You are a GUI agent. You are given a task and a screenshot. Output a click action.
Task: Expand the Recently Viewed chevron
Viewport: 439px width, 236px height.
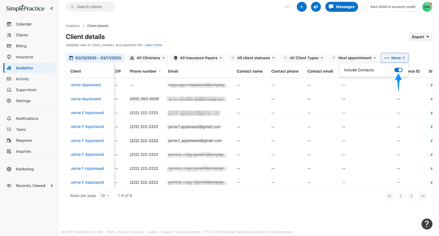pos(52,186)
